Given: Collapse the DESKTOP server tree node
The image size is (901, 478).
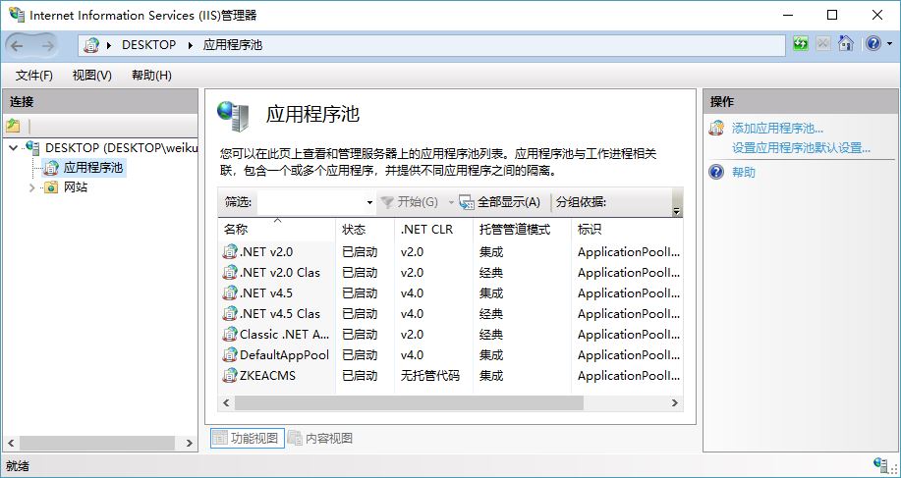Looking at the screenshot, I should coord(14,148).
